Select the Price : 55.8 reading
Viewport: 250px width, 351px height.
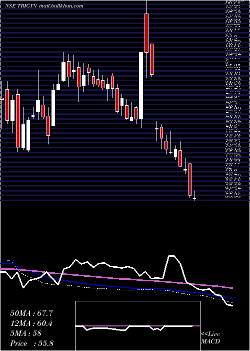[x=31, y=343]
